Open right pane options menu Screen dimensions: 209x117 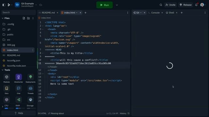pyautogui.click(x=205, y=13)
